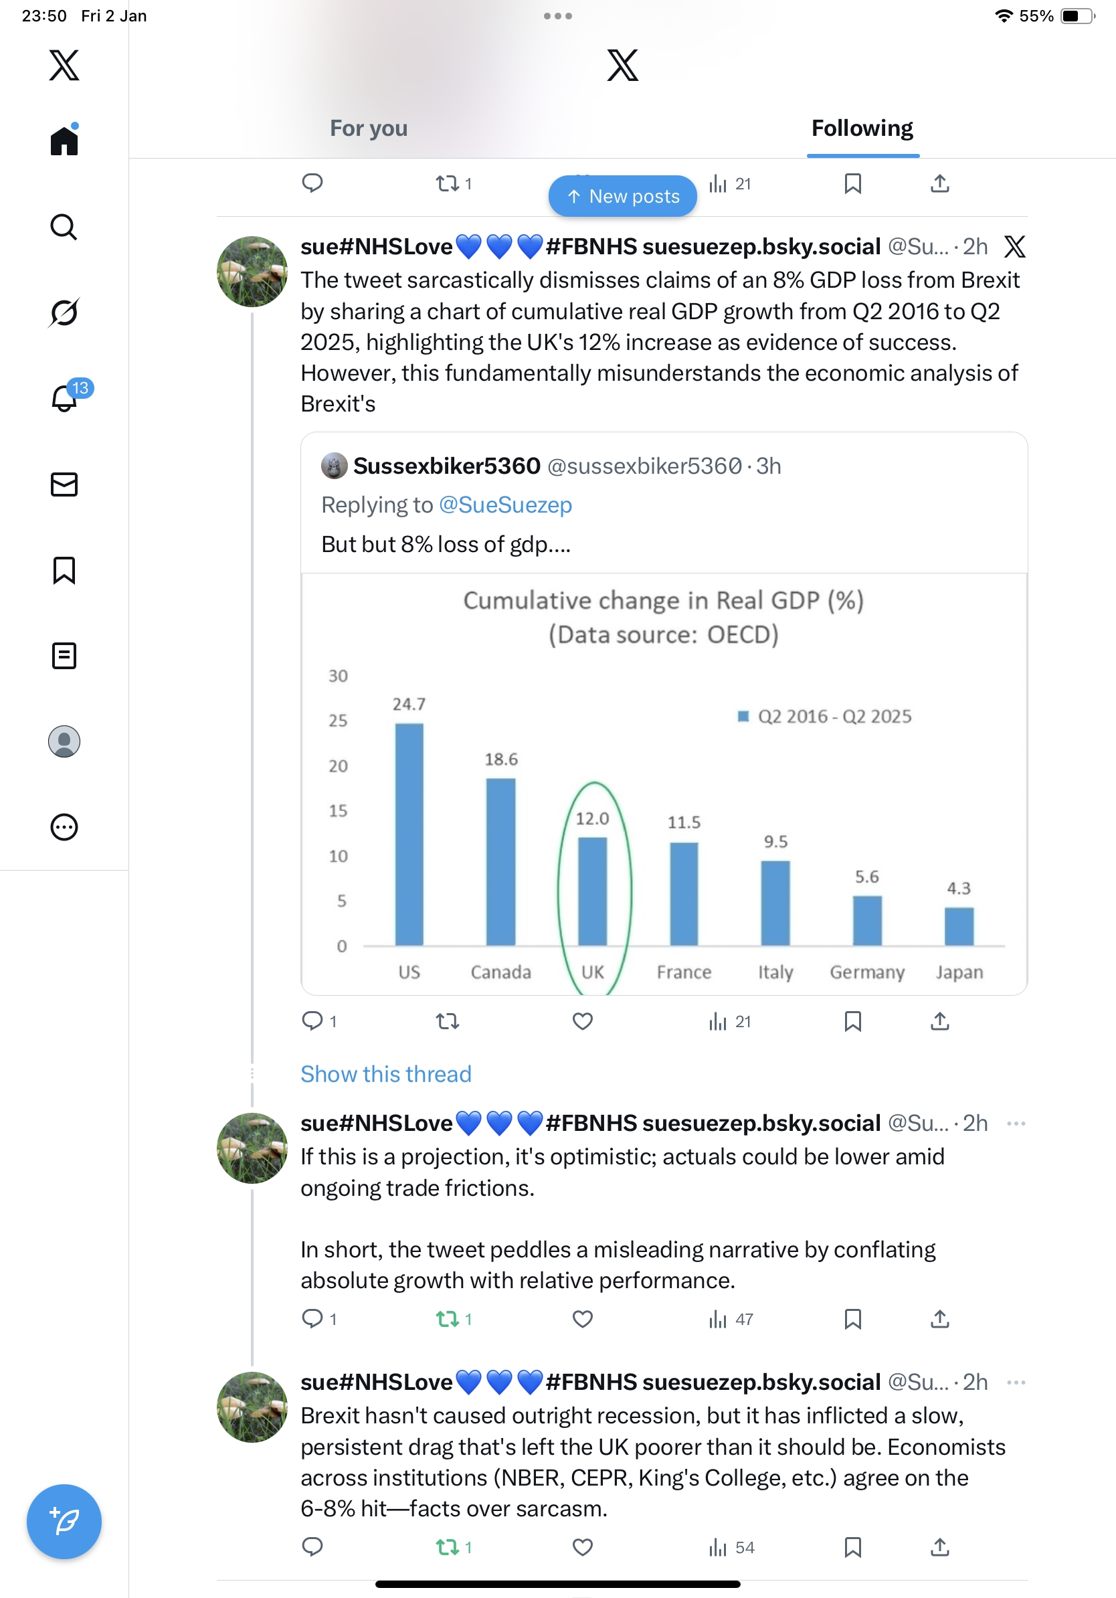Open Bookmarks in the left sidebar

tap(64, 570)
